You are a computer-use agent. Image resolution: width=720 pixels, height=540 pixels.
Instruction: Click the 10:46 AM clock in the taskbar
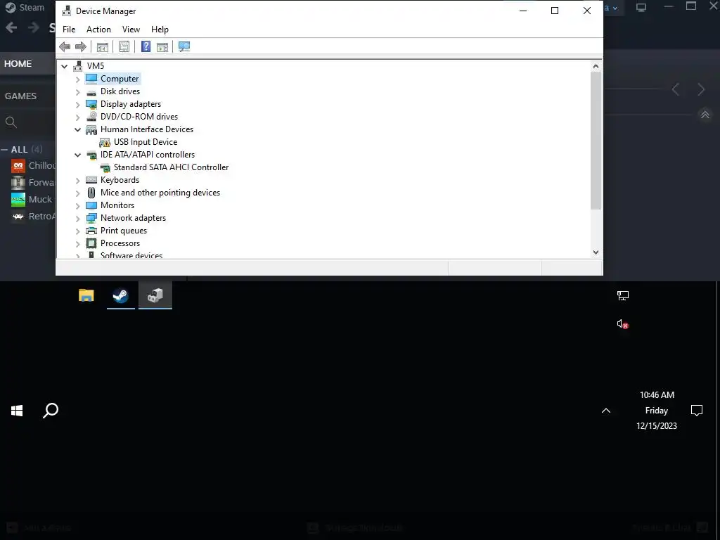click(657, 395)
